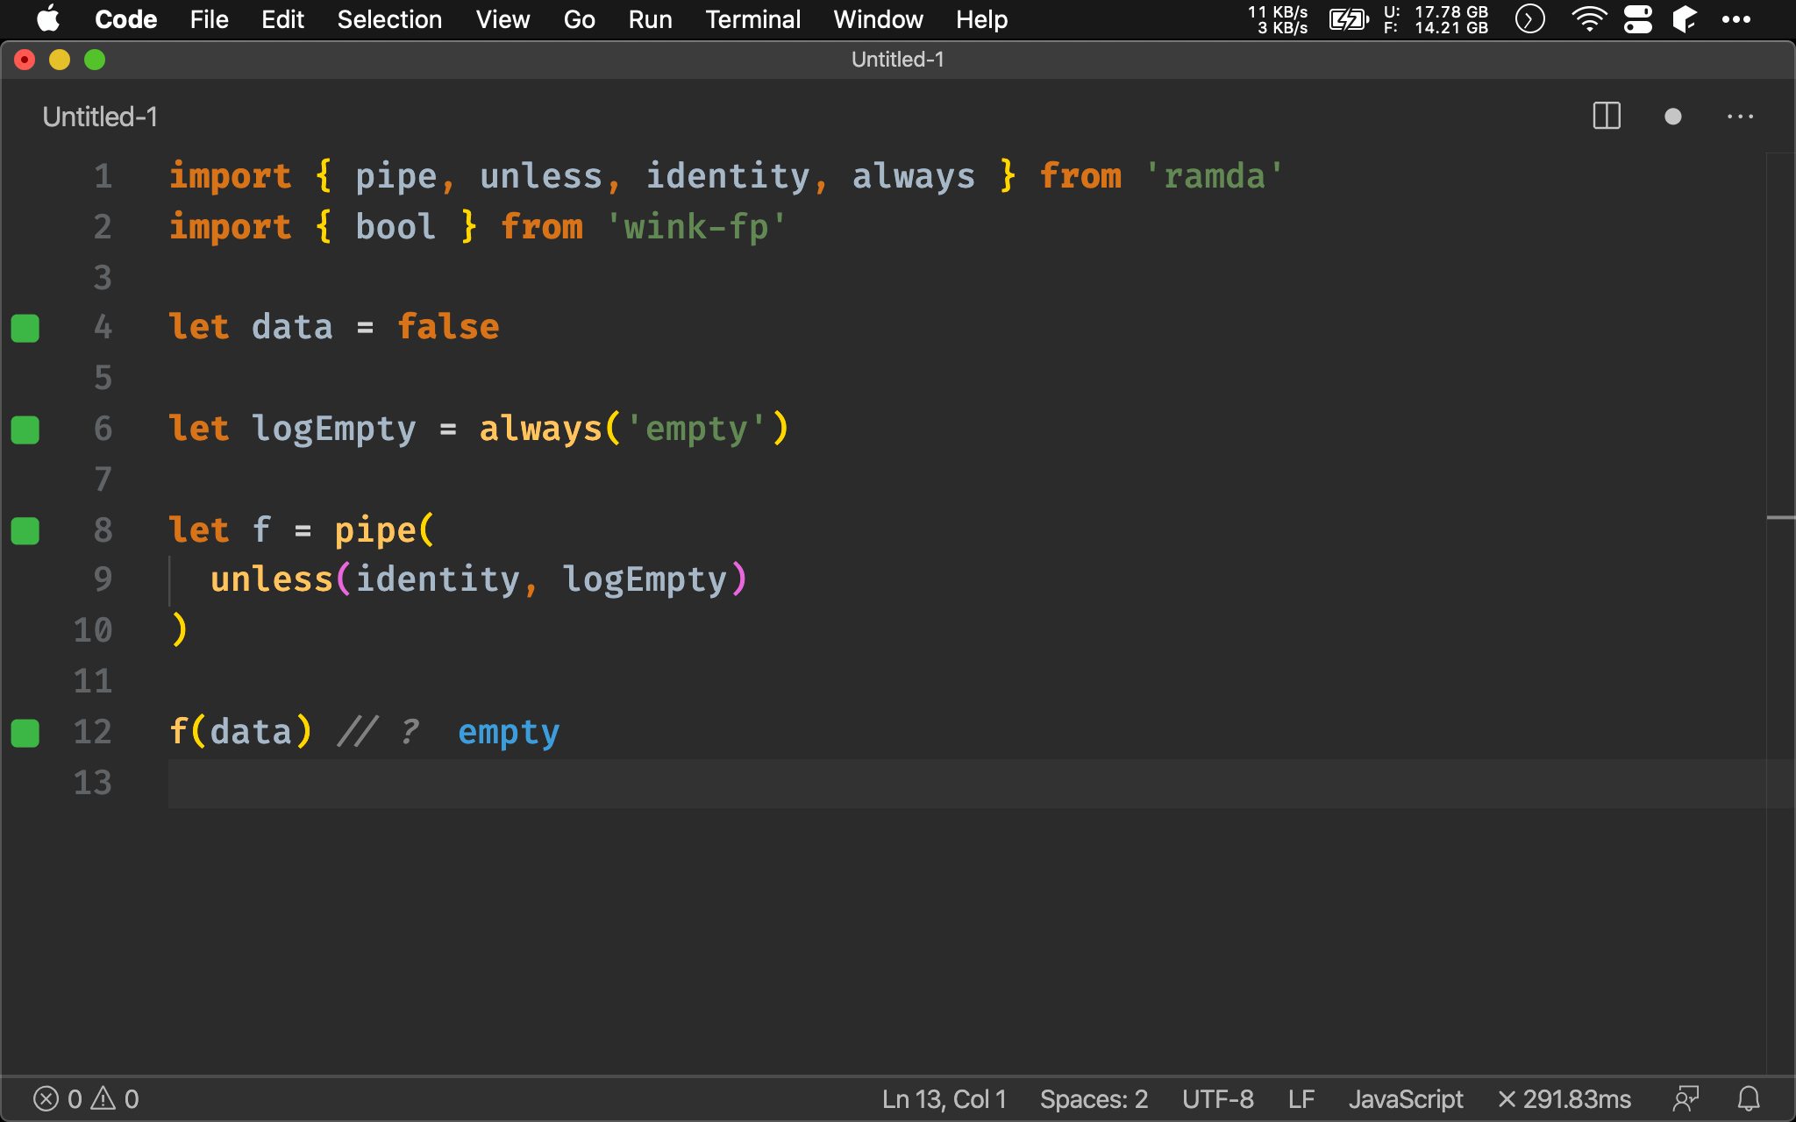Click the green coverage marker on line 4
Image resolution: width=1796 pixels, height=1122 pixels.
tap(25, 328)
